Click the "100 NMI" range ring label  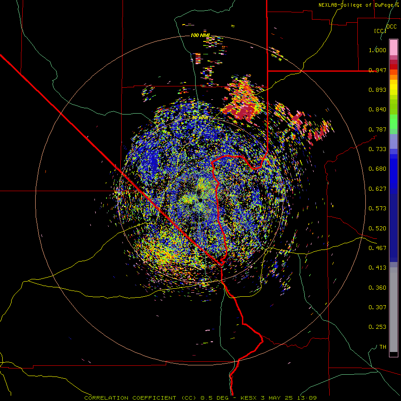pyautogui.click(x=200, y=35)
